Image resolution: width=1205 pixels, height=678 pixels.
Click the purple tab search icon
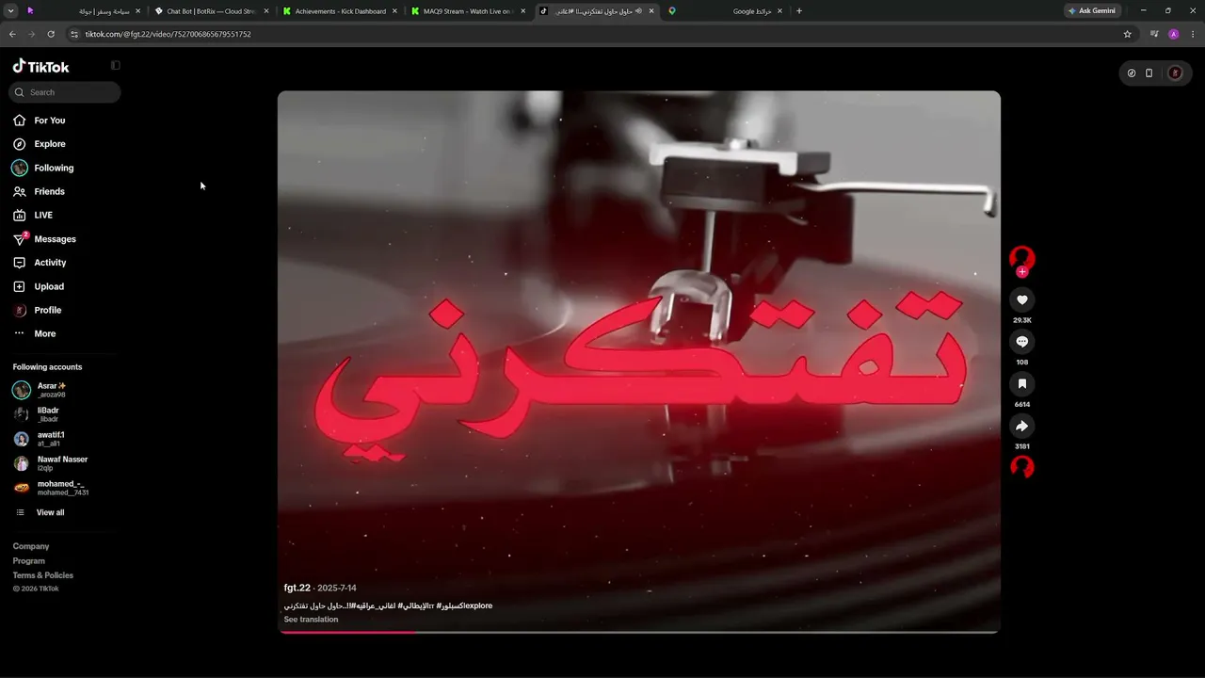31,11
